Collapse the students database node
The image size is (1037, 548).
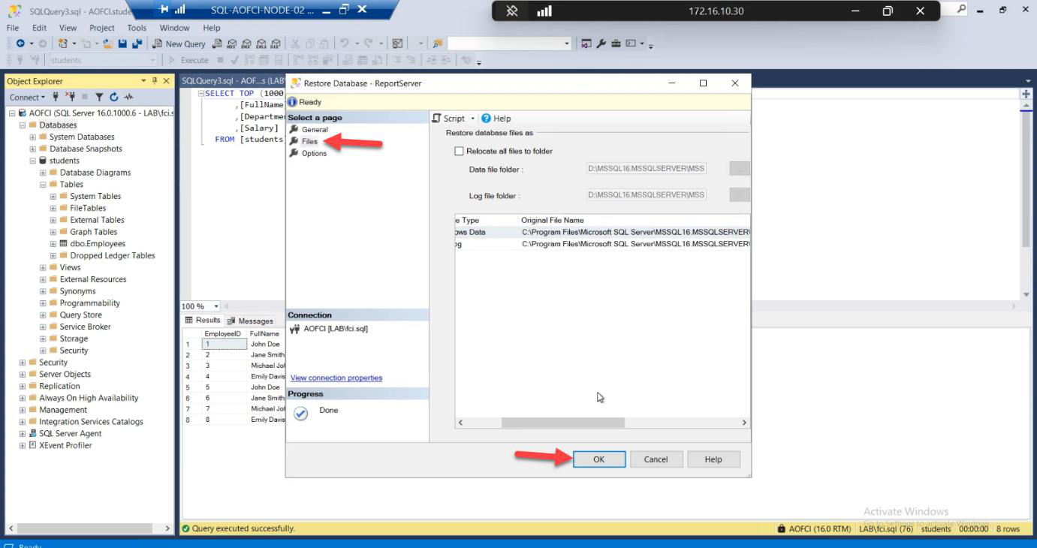pyautogui.click(x=32, y=161)
